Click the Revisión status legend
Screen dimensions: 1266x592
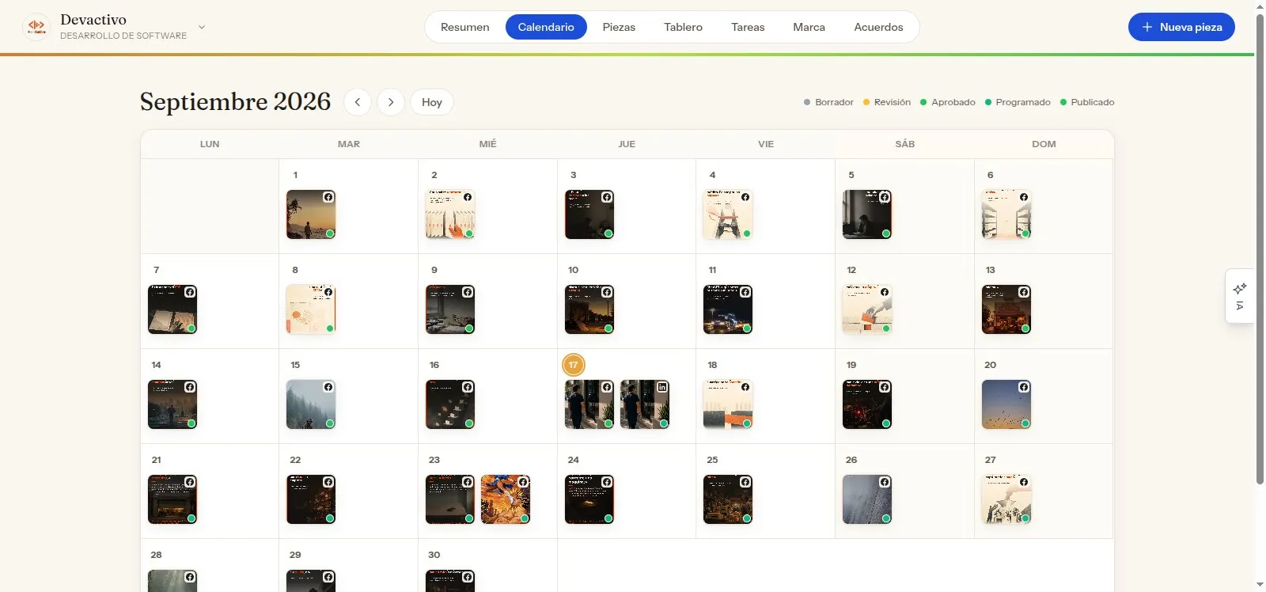coord(887,102)
